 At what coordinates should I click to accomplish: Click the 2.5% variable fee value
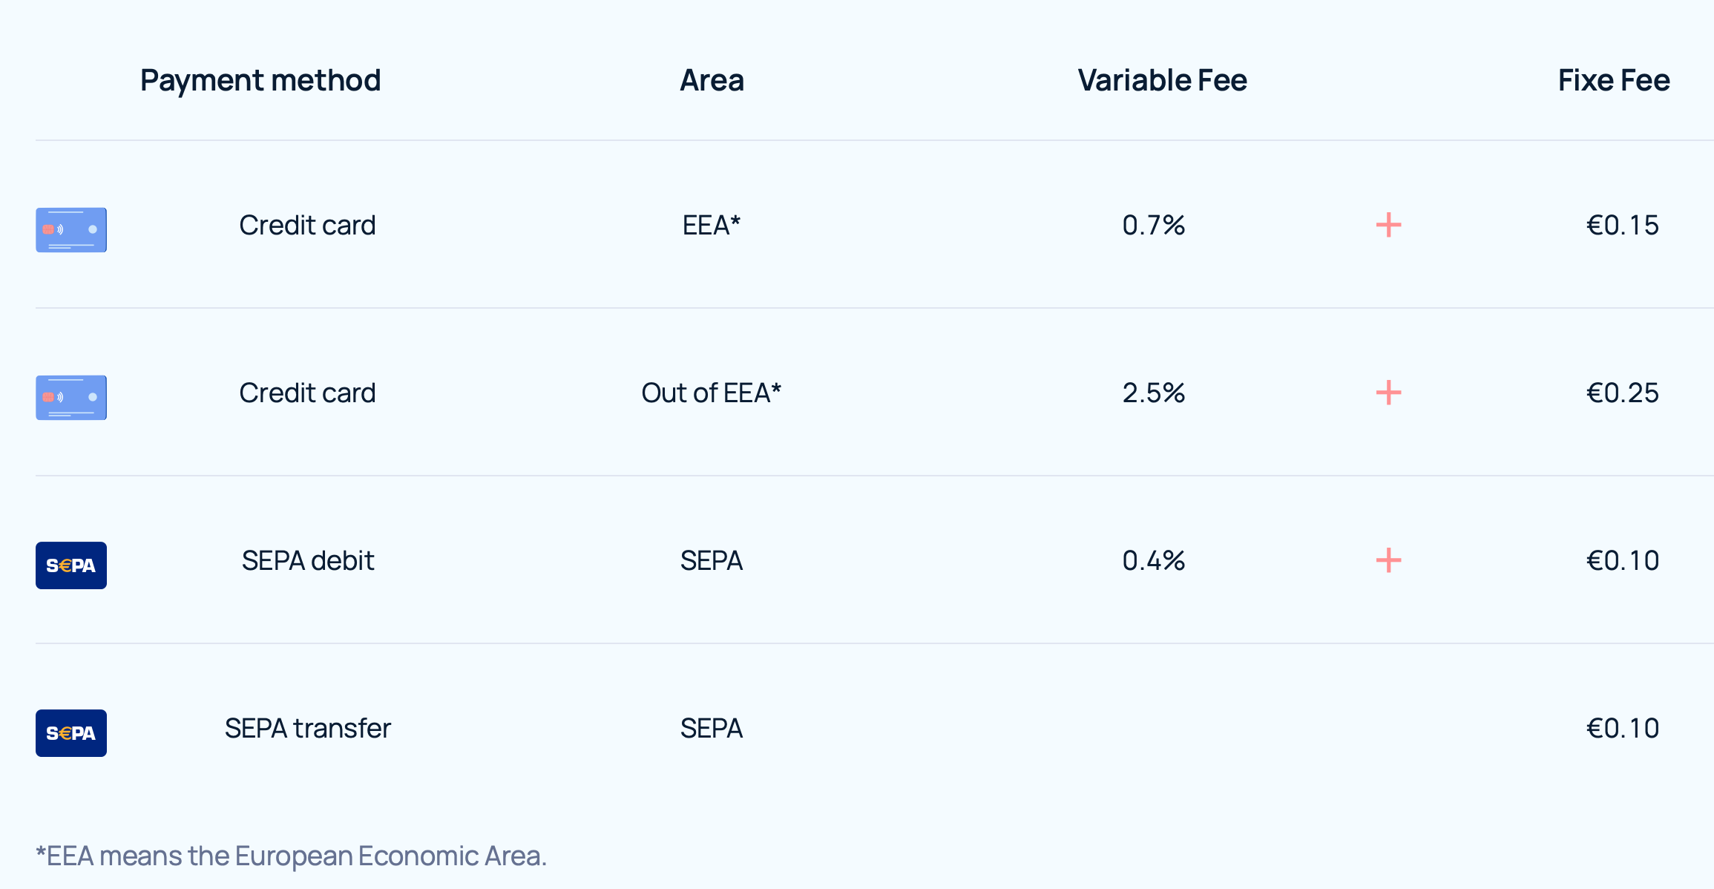[x=1153, y=393]
